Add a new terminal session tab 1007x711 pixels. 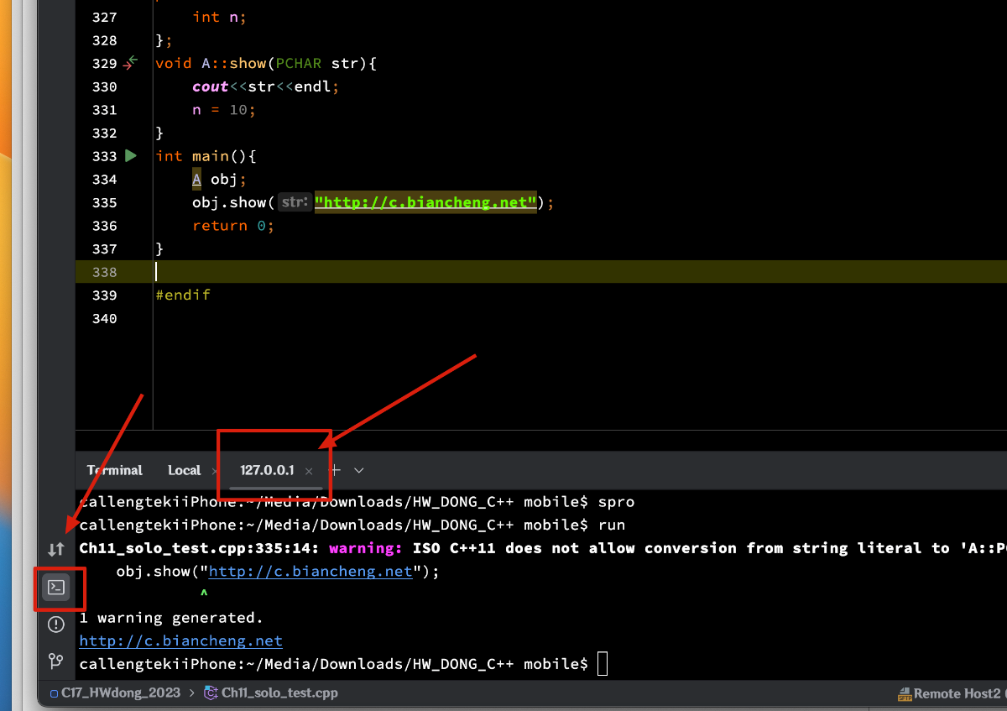pos(335,470)
